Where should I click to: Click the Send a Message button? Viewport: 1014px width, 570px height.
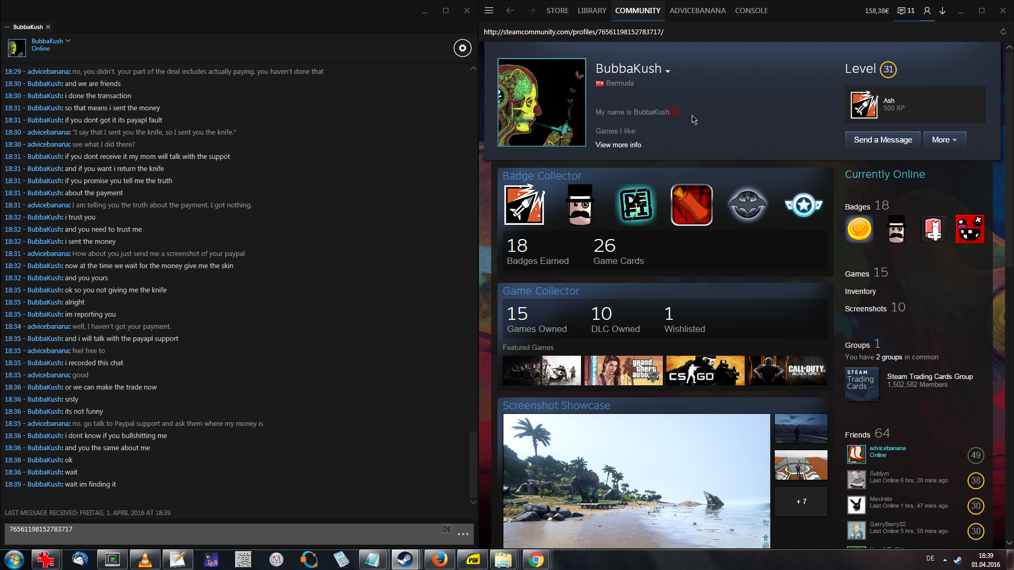coord(882,140)
